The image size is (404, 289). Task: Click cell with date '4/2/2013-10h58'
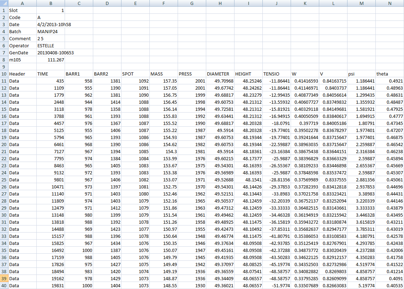pyautogui.click(x=51, y=24)
